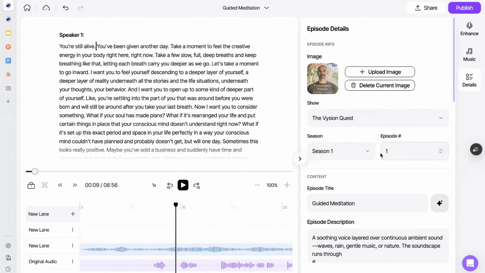Redo the last edit

point(80,8)
